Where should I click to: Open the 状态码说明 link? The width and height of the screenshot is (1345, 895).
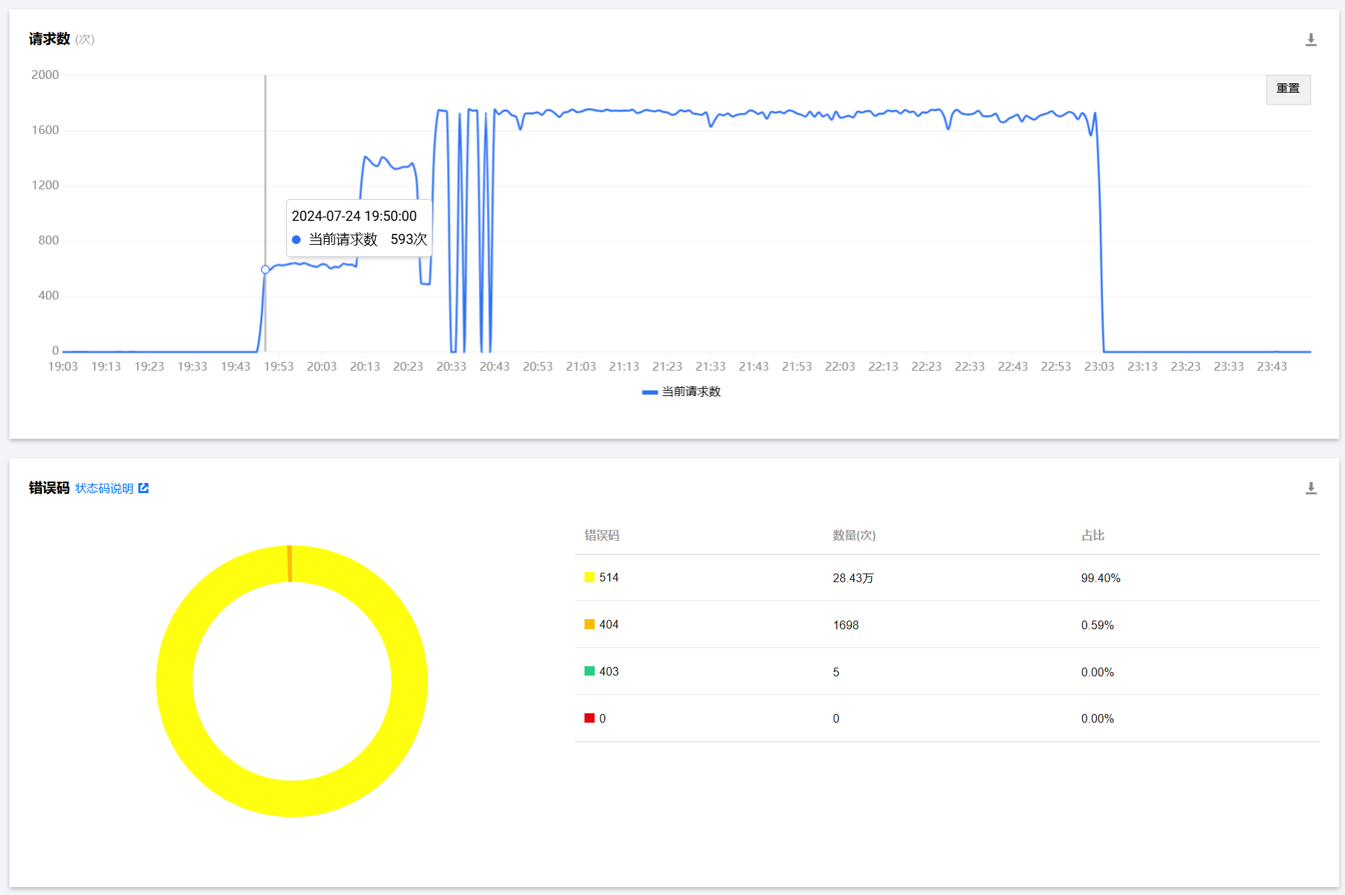coord(104,488)
